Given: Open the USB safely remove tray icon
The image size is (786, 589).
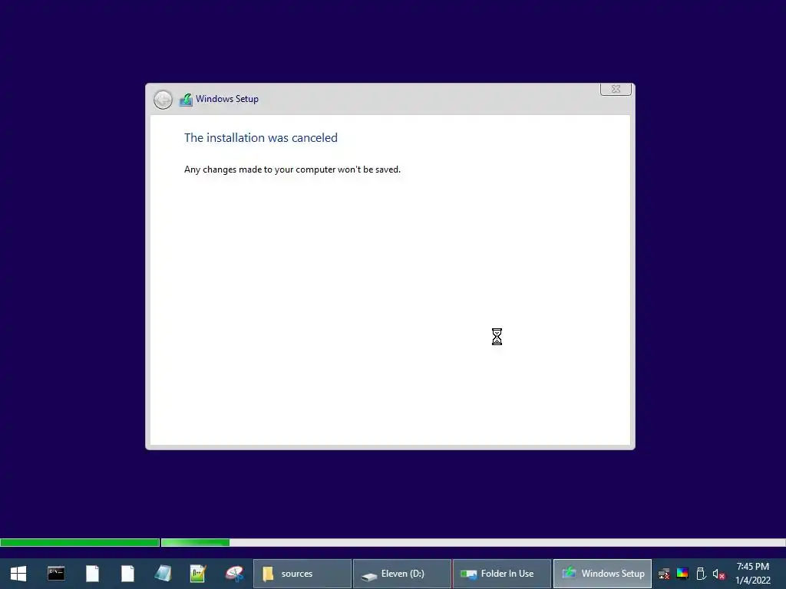Looking at the screenshot, I should (x=701, y=574).
